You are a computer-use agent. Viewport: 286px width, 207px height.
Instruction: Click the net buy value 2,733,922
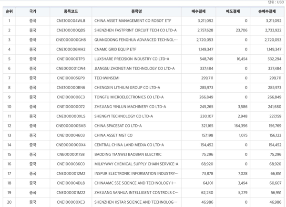[x=273, y=30]
